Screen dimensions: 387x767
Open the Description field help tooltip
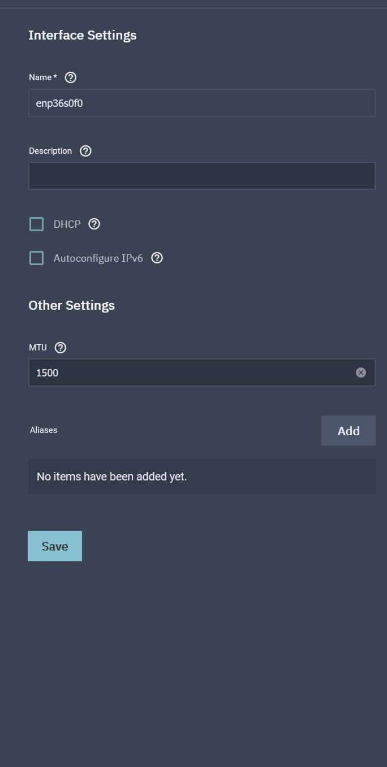[x=85, y=151]
